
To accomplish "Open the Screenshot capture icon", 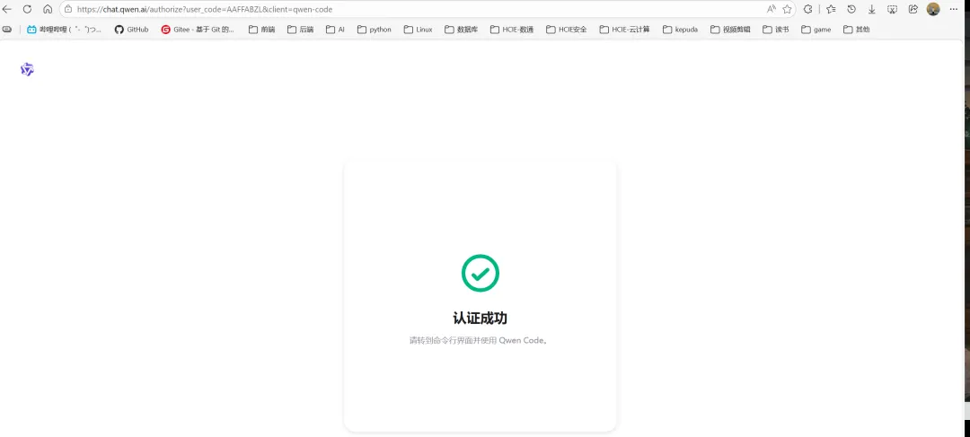I will click(892, 9).
